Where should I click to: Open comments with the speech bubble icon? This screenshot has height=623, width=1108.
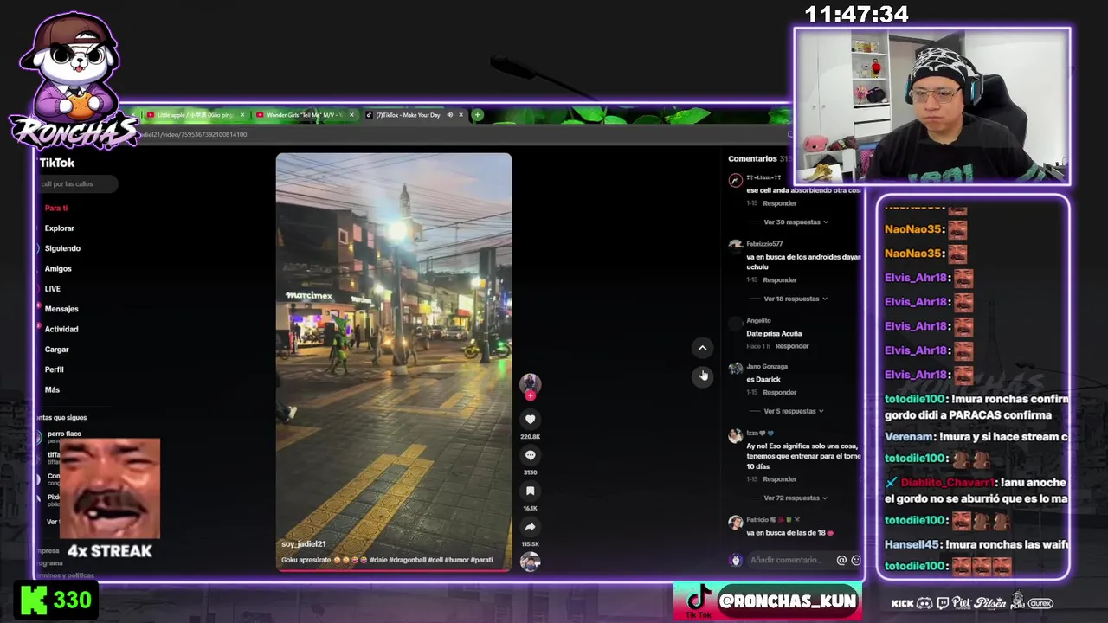point(531,456)
